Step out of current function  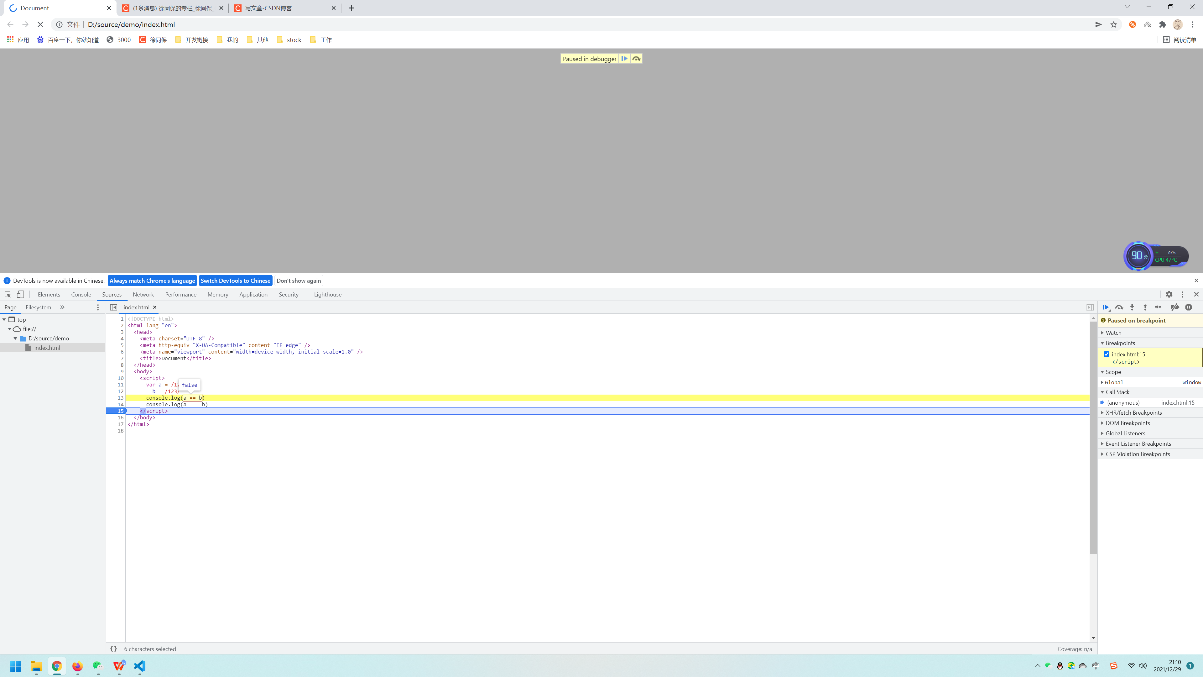click(x=1145, y=307)
